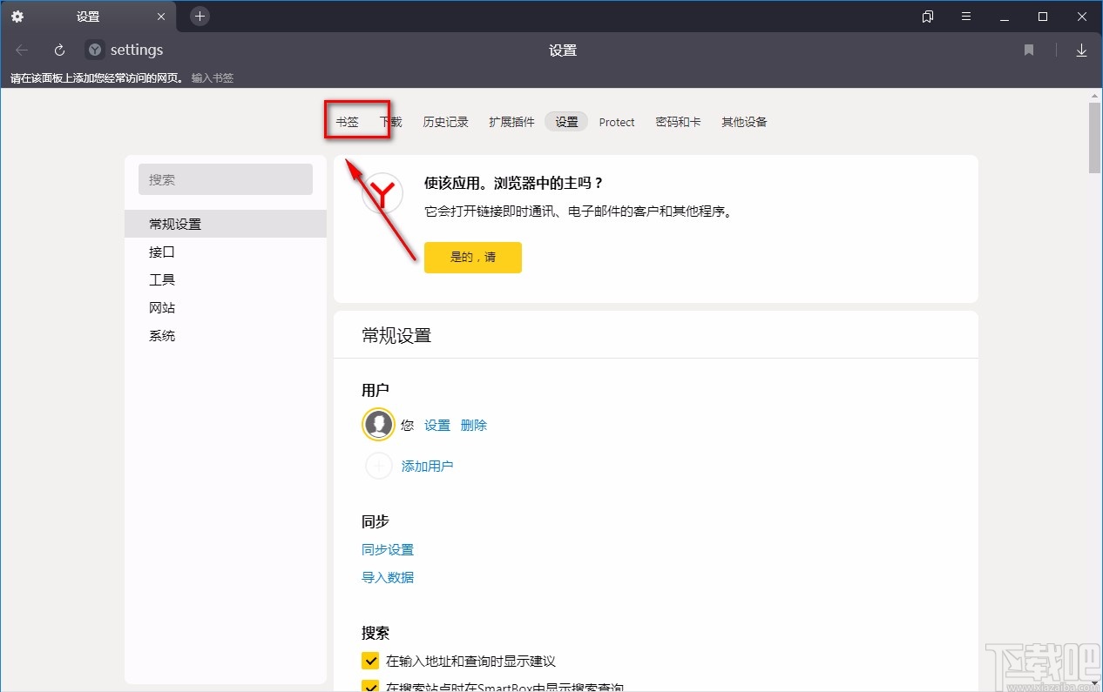Click the settings search field
Screen dimensions: 1103x692
pos(225,179)
